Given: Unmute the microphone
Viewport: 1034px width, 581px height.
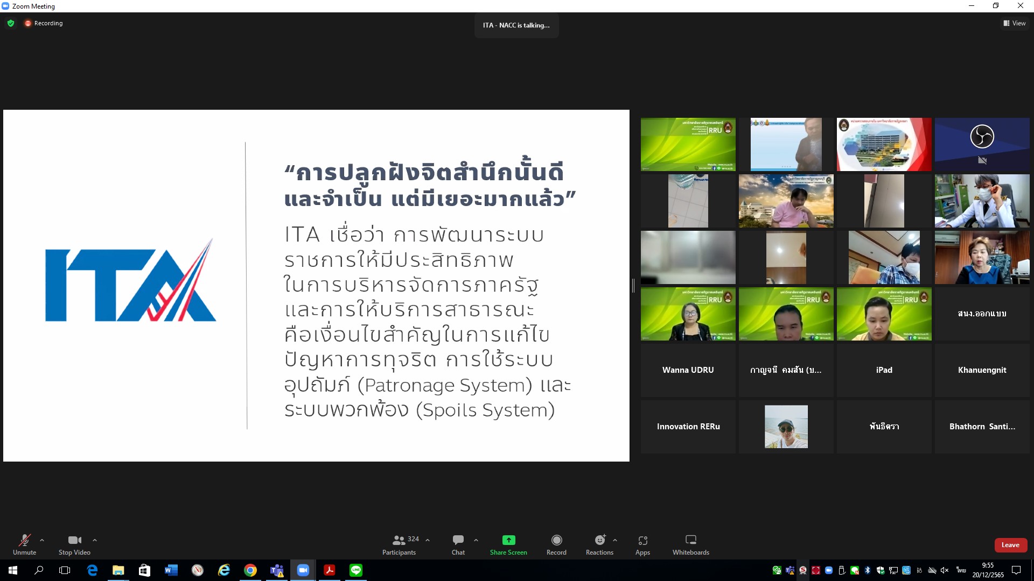Looking at the screenshot, I should click(24, 544).
